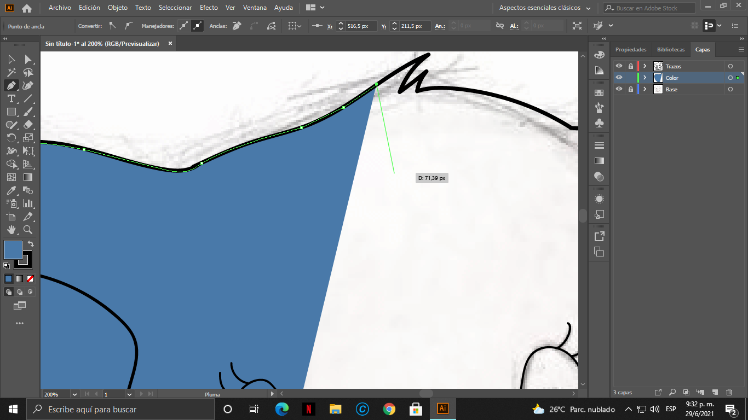Viewport: 748px width, 420px height.
Task: Target the Trazos layer circle
Action: point(730,66)
